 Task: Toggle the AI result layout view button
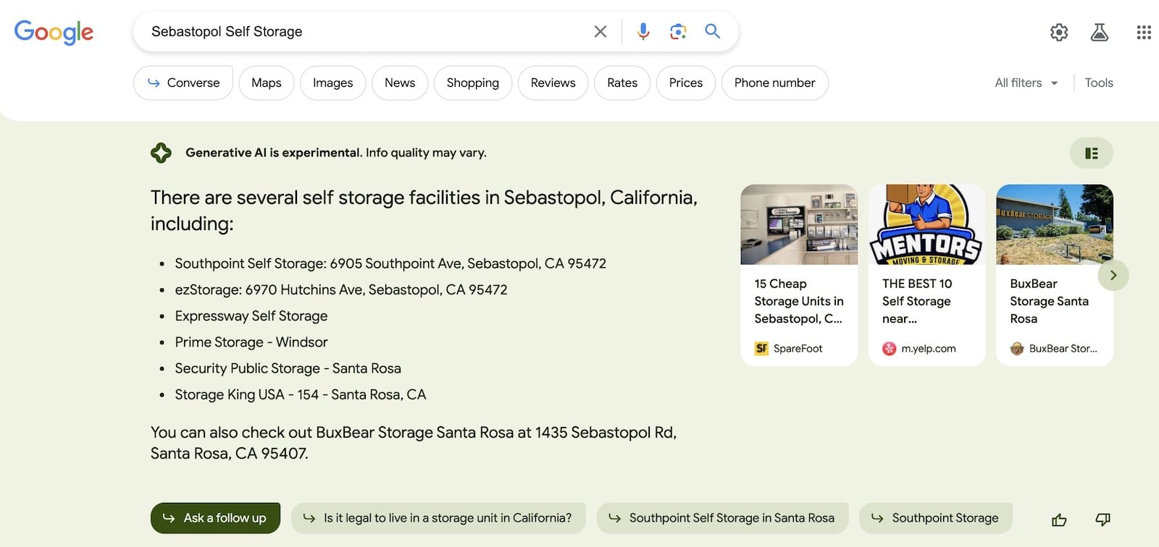point(1091,153)
